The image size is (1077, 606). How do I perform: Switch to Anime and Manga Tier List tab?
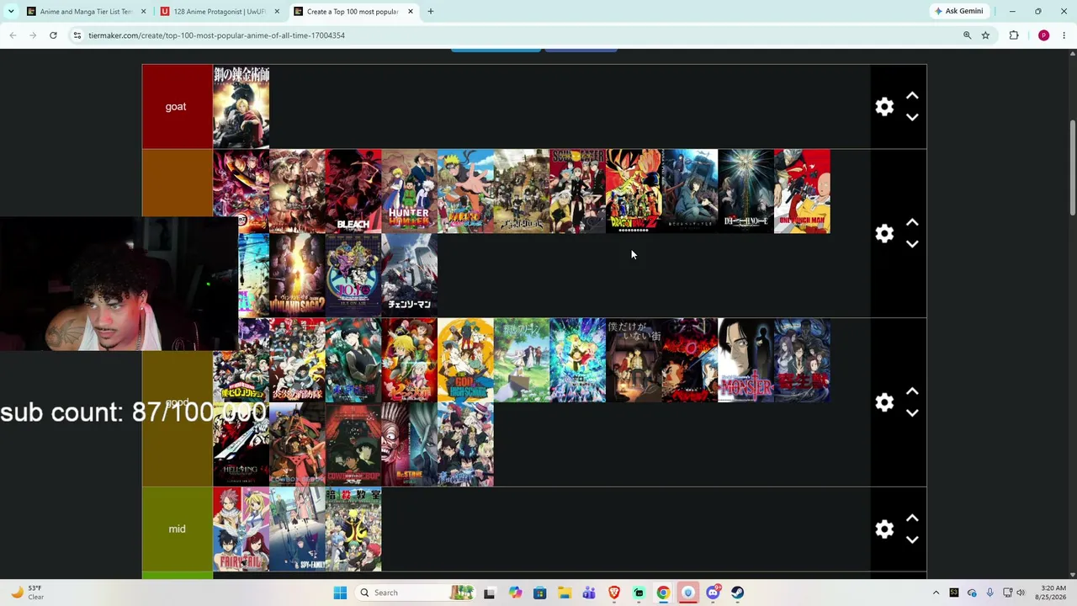pyautogui.click(x=87, y=12)
